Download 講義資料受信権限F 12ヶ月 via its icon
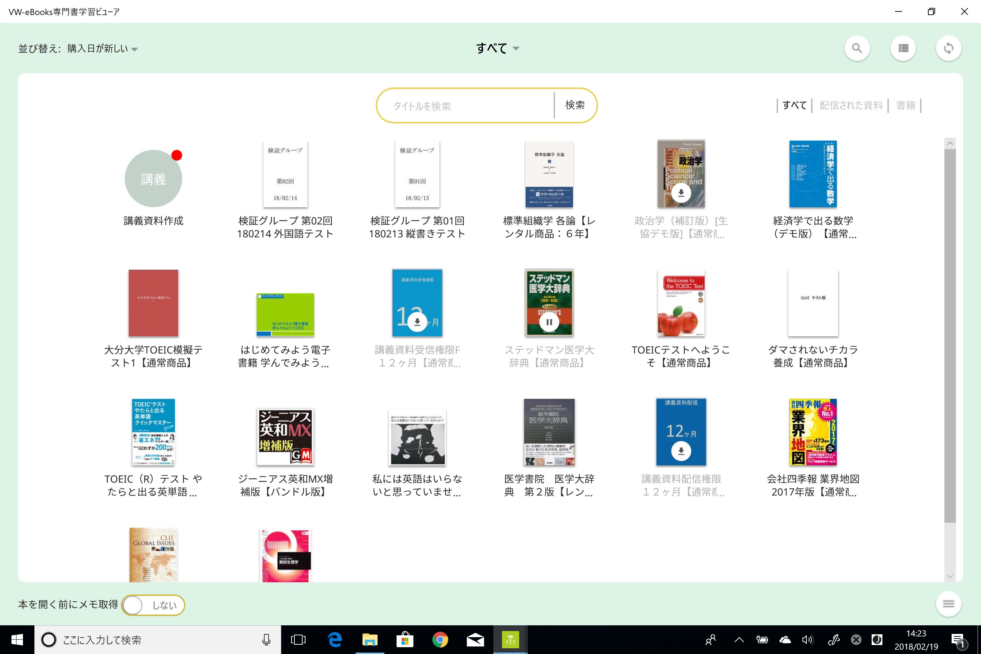The height and width of the screenshot is (654, 981). (417, 322)
